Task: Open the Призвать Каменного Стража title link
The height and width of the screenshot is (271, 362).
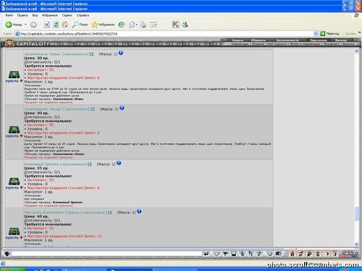Action: tap(66, 212)
